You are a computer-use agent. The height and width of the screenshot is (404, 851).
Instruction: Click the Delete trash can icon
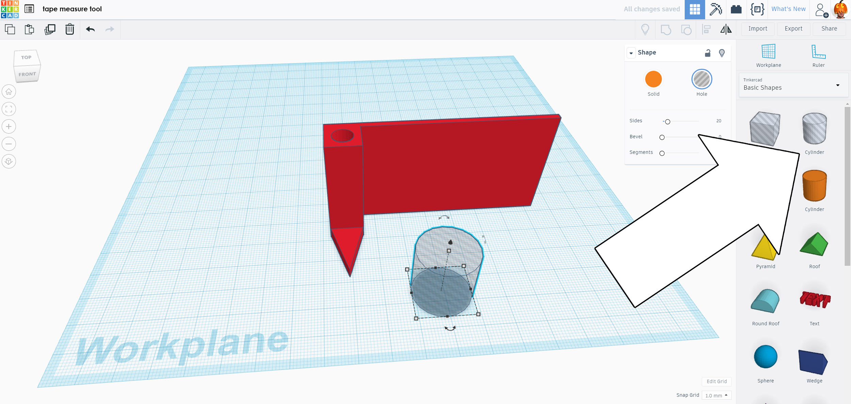pos(69,29)
